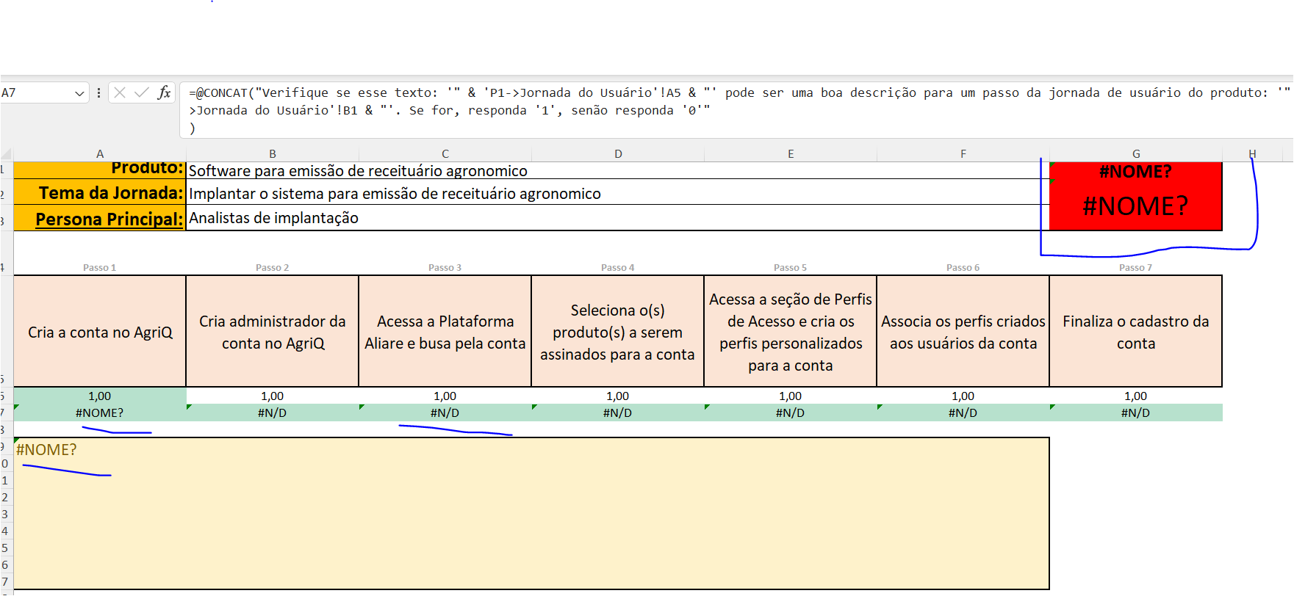Select the #N/D cell under Passo 3

(x=445, y=413)
